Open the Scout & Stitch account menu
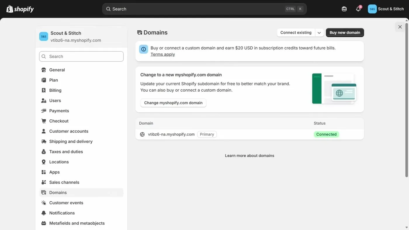 [386, 9]
